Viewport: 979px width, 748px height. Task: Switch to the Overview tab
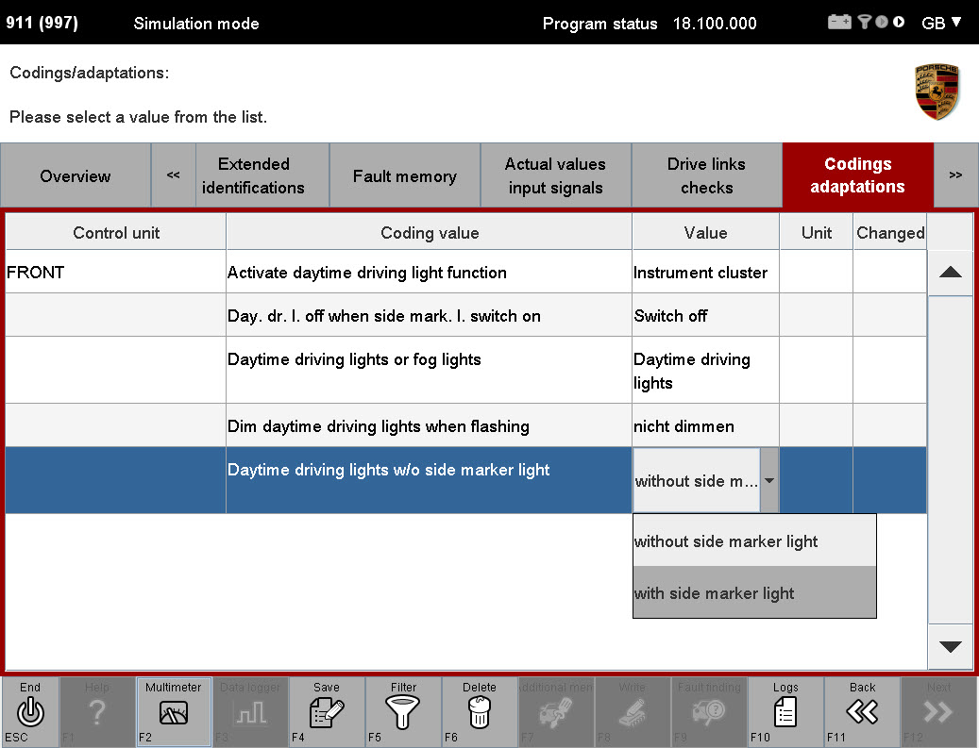click(x=76, y=175)
